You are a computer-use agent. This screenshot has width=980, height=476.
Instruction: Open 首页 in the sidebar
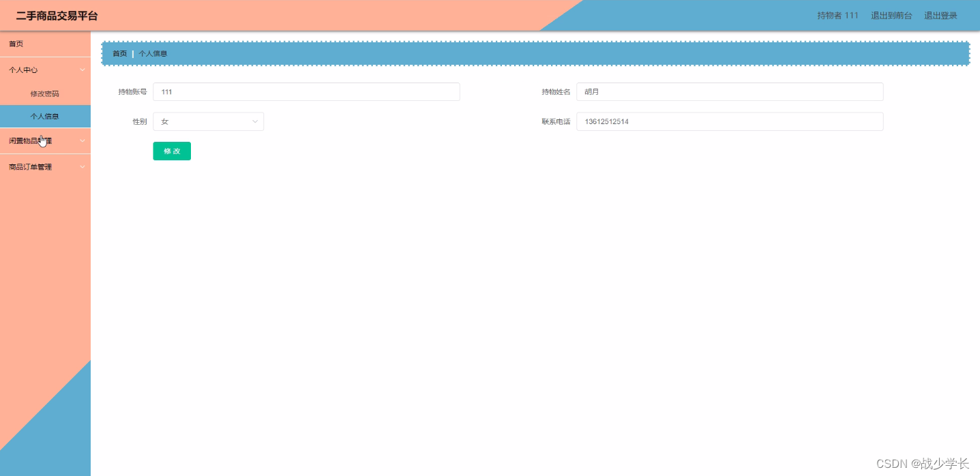point(45,44)
